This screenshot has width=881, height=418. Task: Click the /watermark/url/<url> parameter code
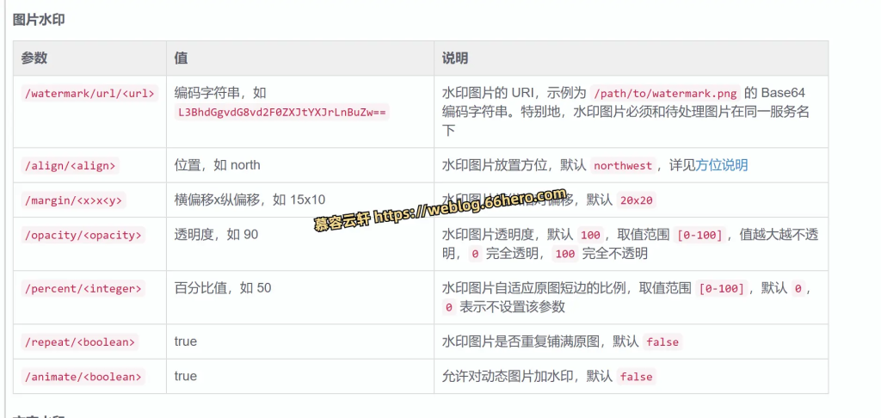coord(89,93)
